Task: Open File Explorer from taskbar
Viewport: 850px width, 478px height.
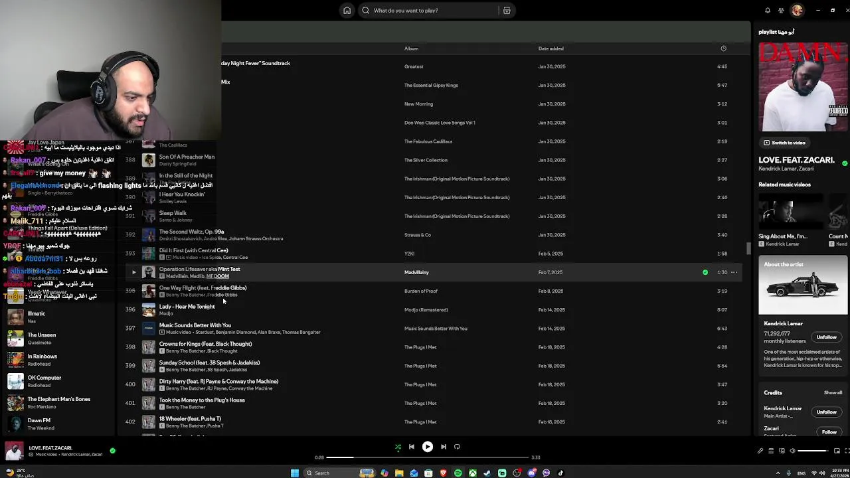Action: point(399,473)
